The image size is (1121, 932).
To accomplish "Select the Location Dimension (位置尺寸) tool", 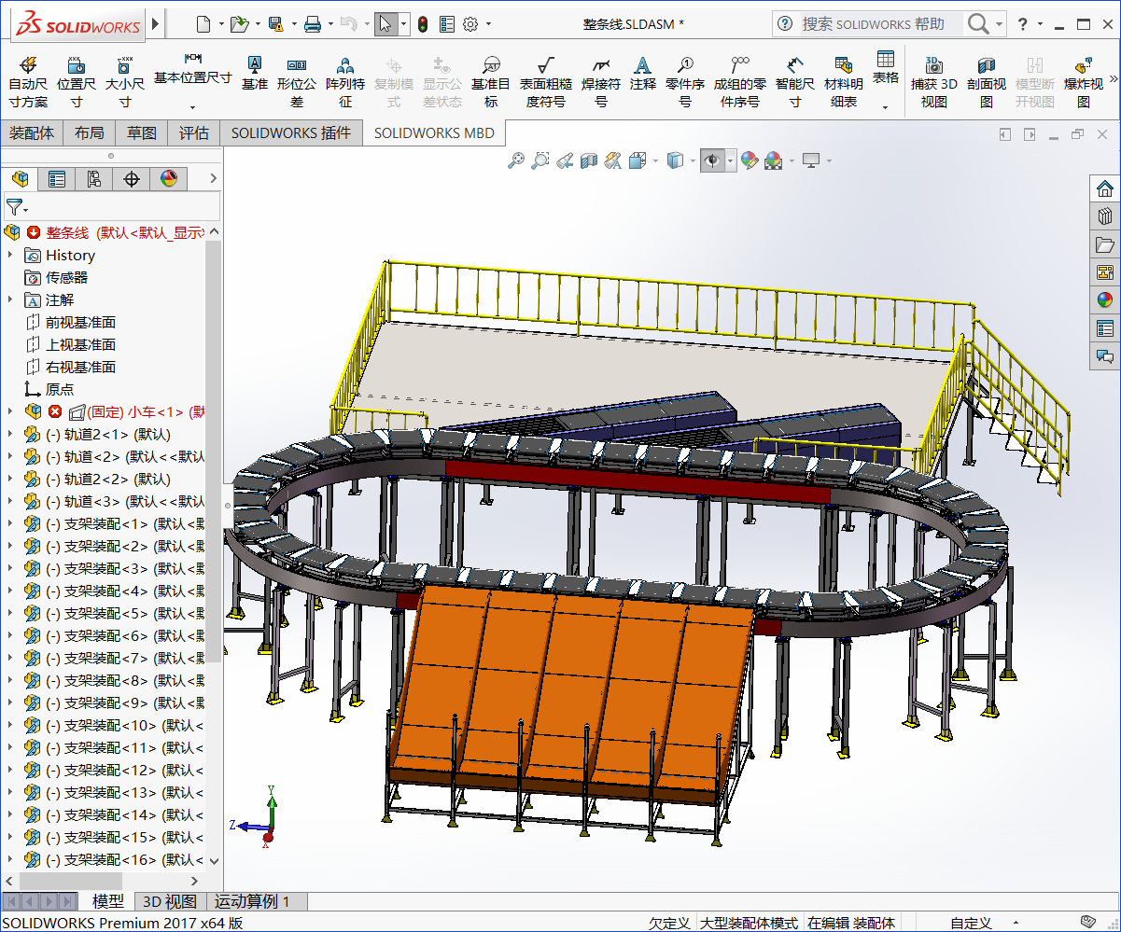I will [x=77, y=81].
